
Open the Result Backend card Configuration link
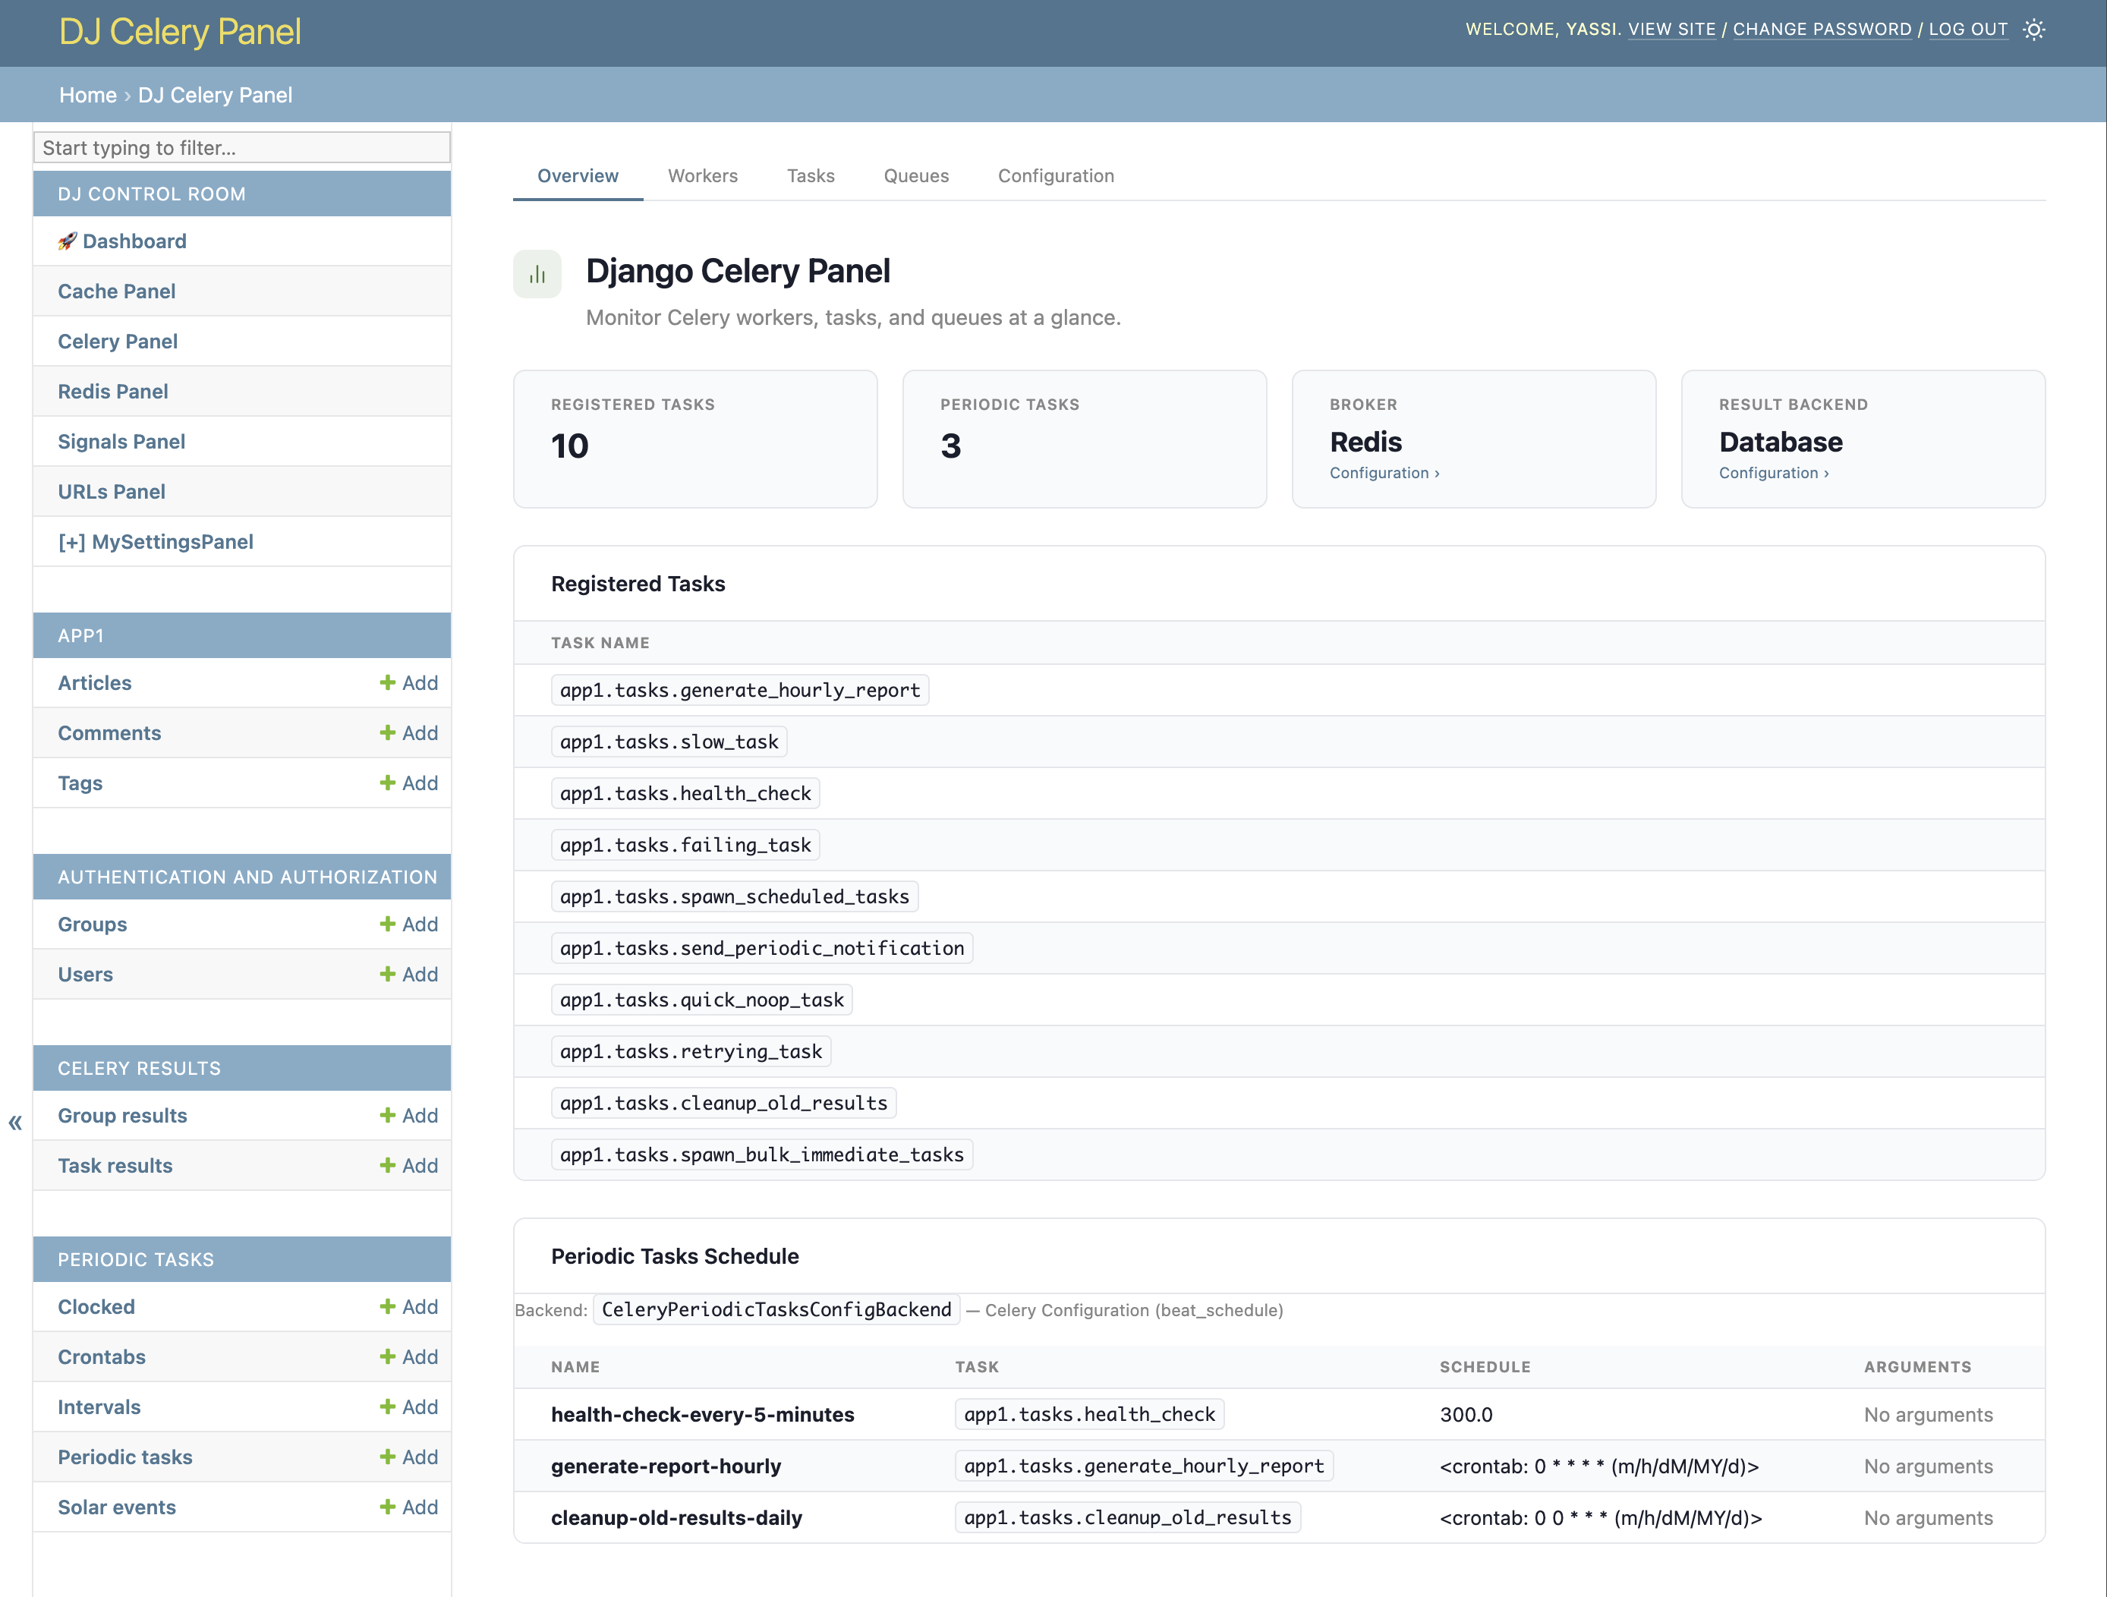coord(1774,474)
